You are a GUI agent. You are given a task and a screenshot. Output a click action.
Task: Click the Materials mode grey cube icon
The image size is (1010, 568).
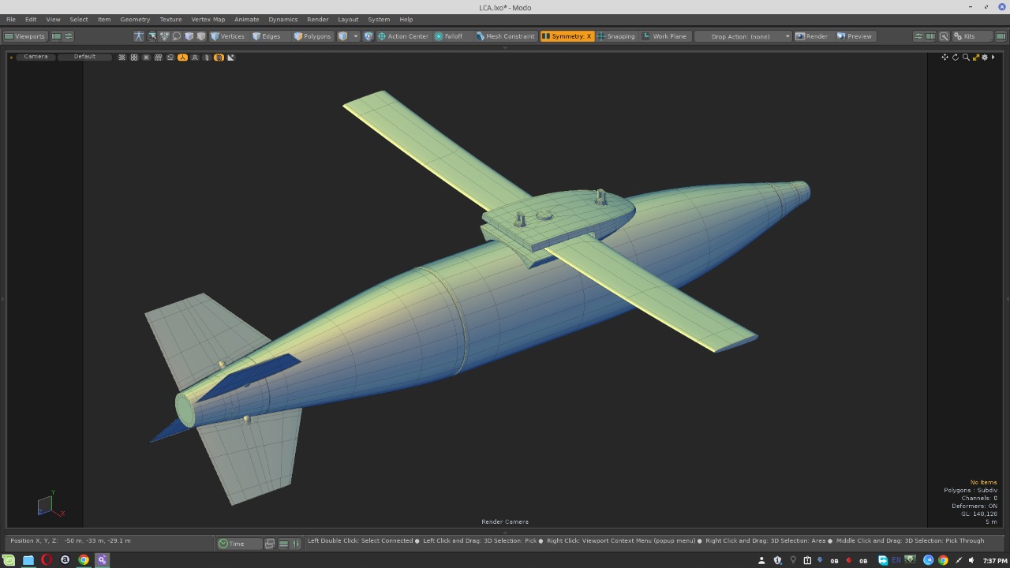click(x=201, y=36)
